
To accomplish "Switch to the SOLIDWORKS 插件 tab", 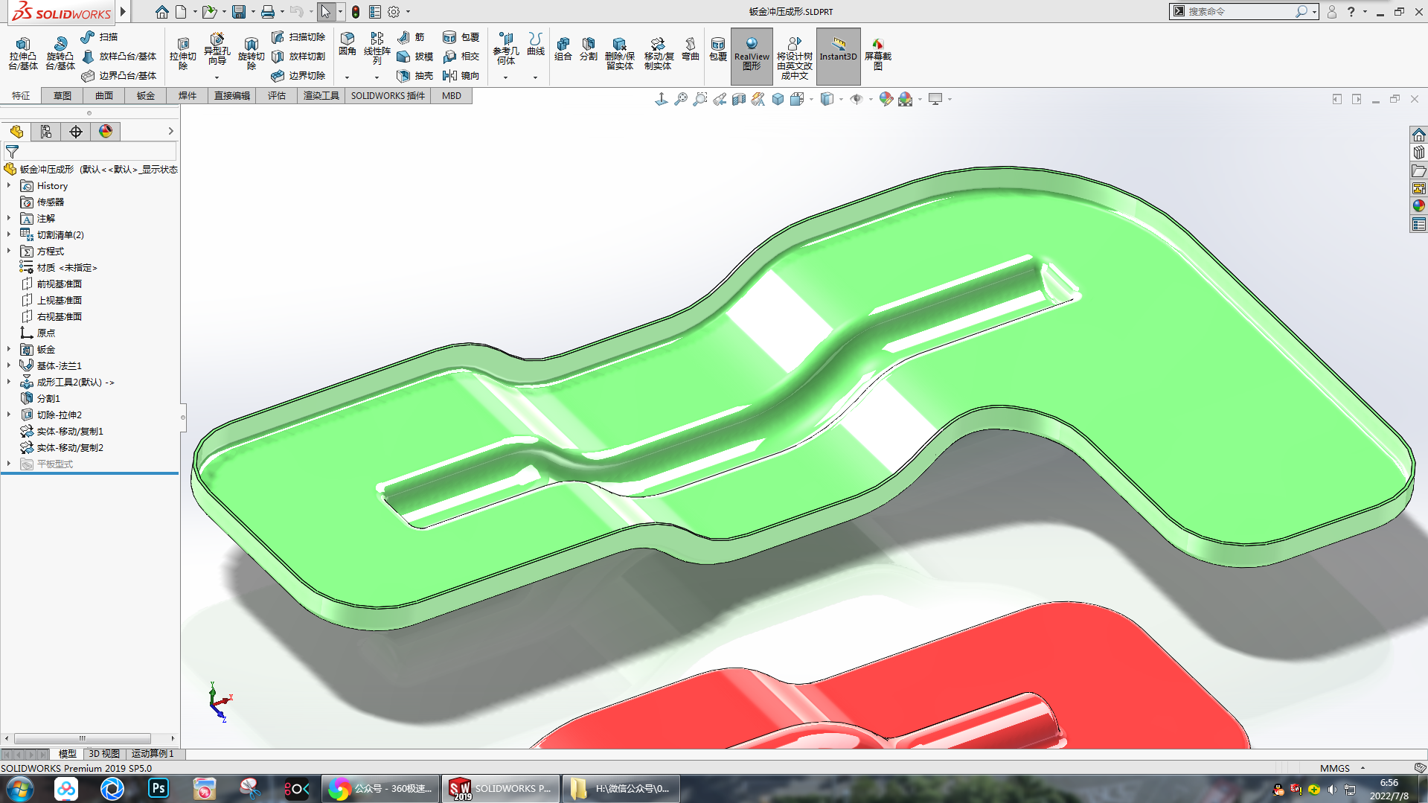I will coord(388,96).
